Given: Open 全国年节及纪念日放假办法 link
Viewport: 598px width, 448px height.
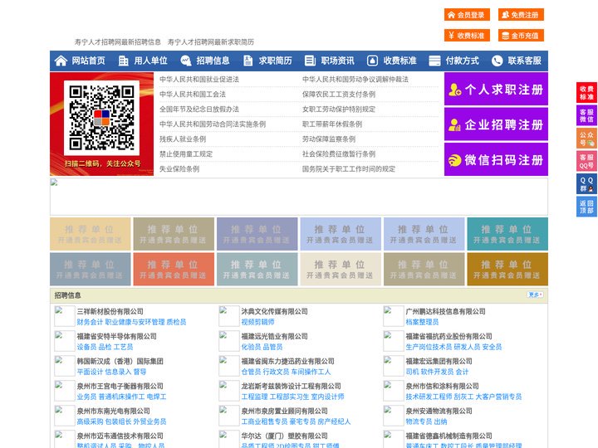Looking at the screenshot, I should [199, 110].
